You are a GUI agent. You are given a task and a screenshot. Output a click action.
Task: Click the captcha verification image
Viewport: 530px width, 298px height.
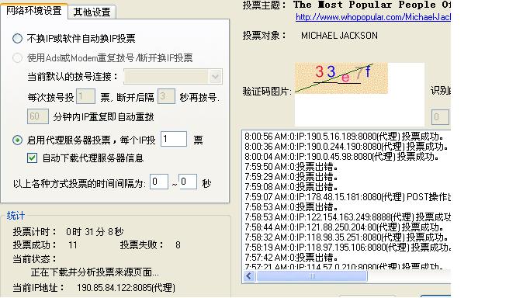(341, 78)
